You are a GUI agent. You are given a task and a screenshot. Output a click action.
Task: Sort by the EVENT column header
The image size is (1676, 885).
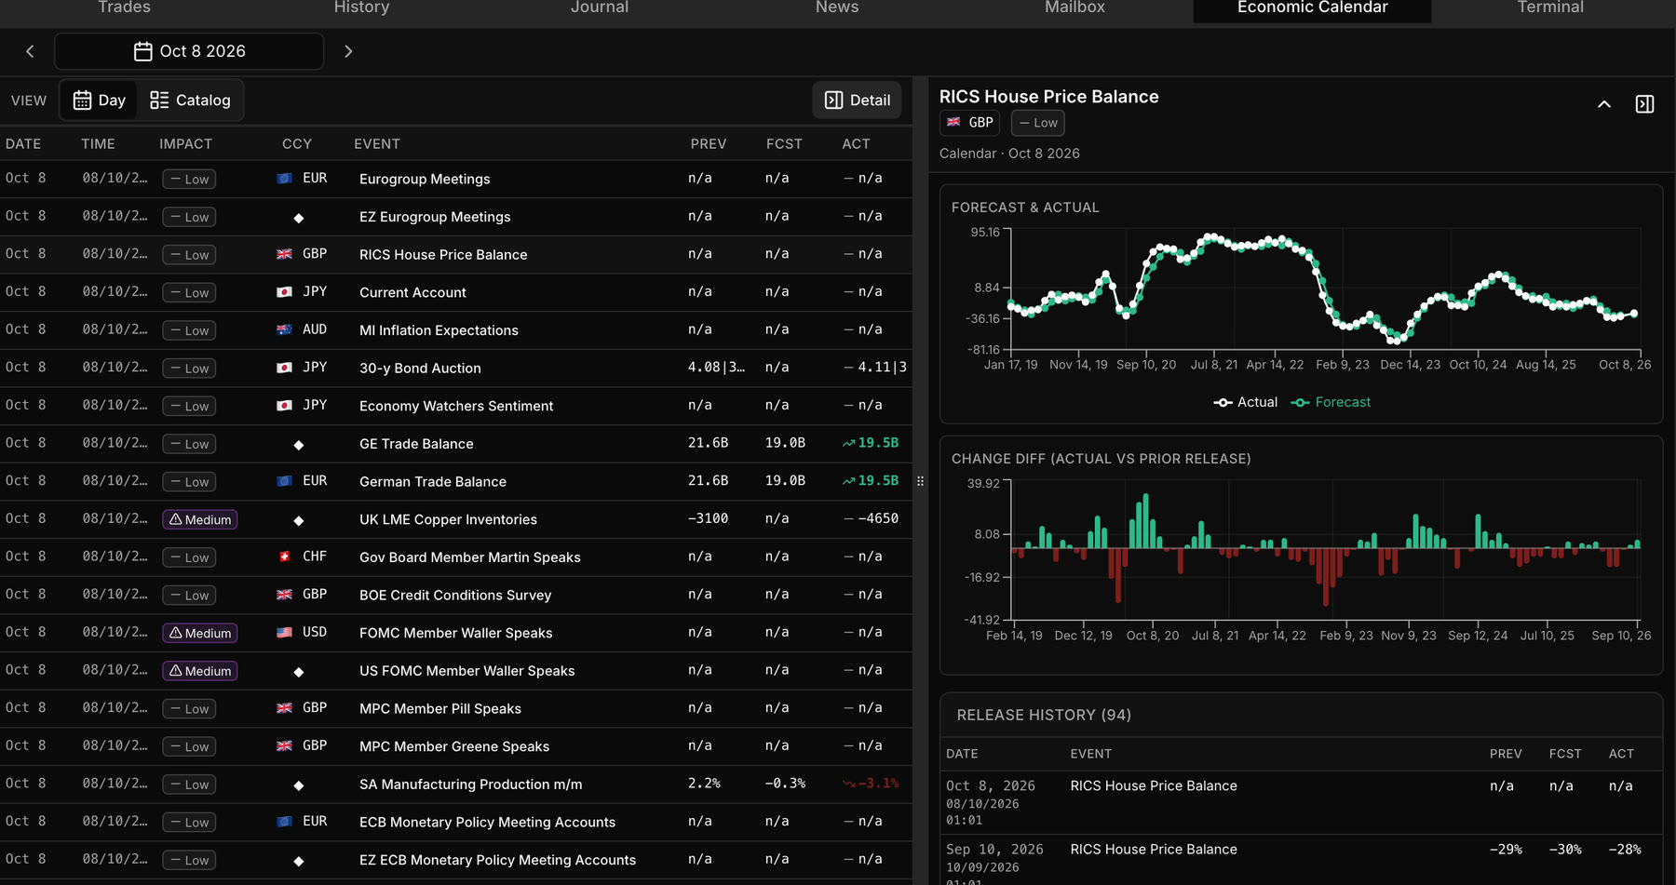tap(377, 144)
